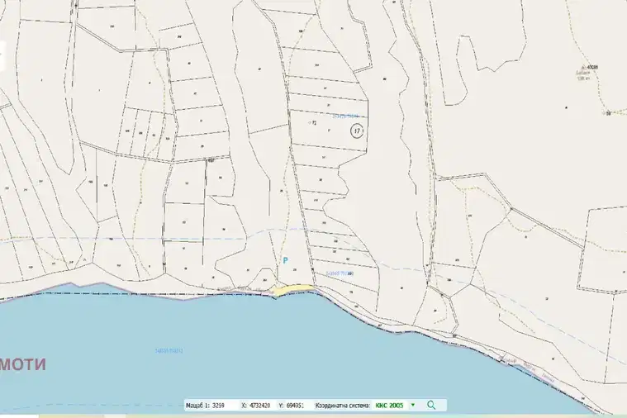
Task: Click the large МОТИ map label
Action: pos(23,364)
